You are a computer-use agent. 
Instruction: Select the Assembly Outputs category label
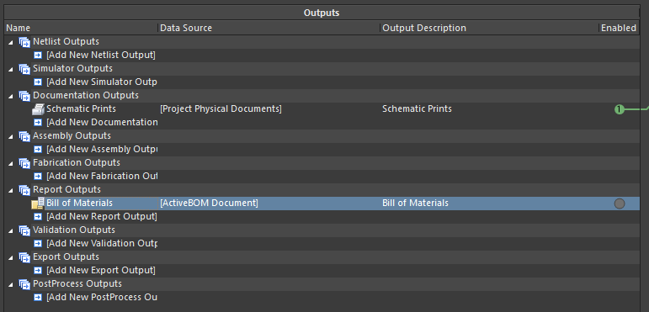pos(72,136)
